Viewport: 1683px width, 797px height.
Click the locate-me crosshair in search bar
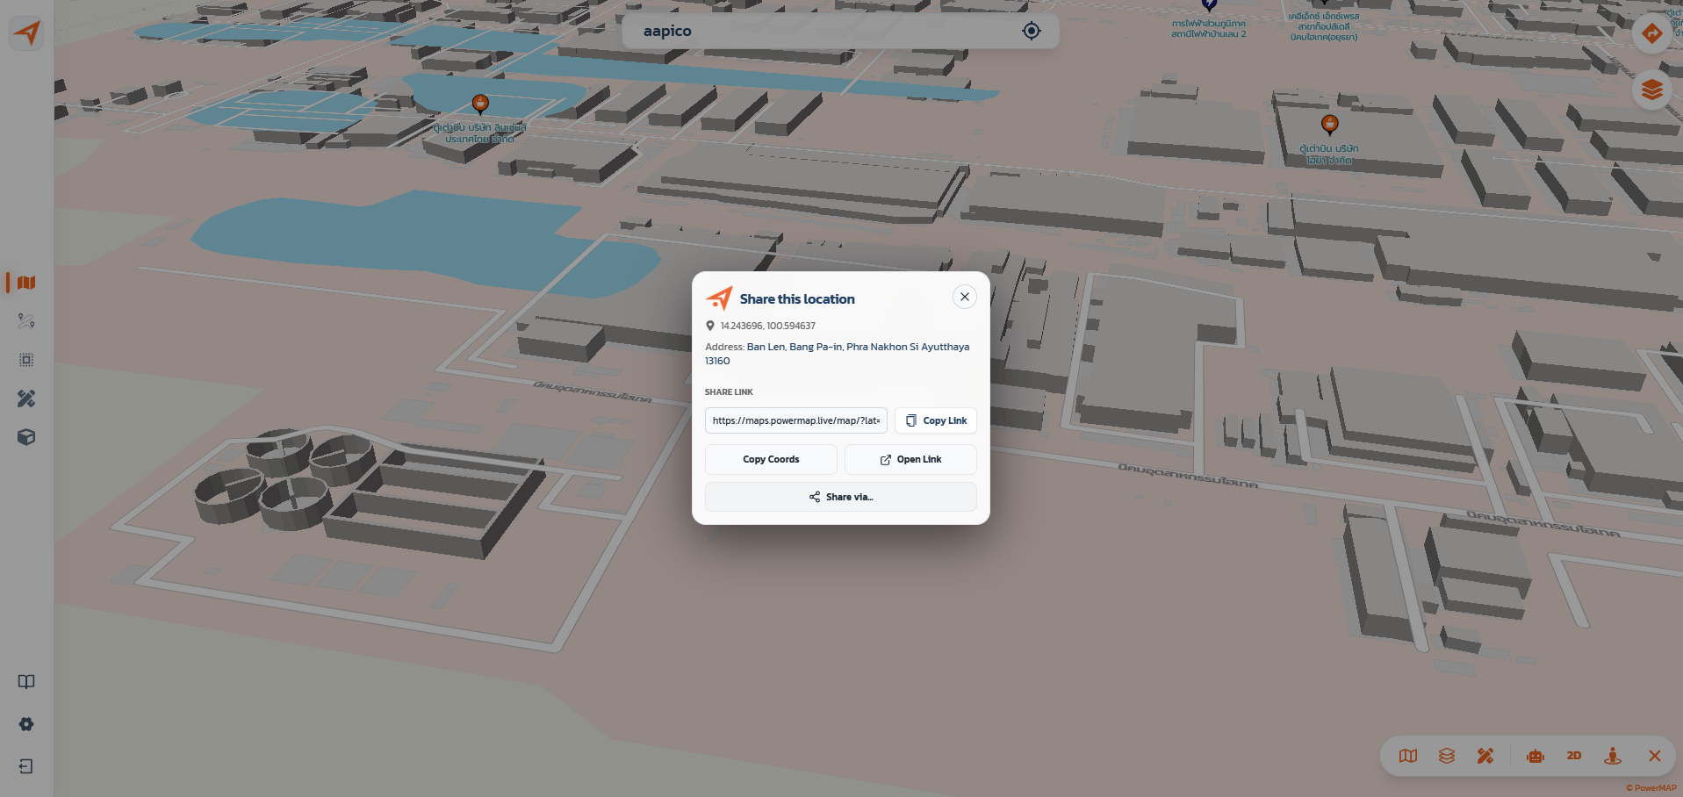point(1032,31)
